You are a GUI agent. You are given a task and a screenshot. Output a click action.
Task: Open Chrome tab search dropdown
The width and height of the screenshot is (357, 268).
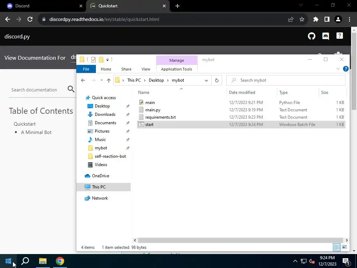pos(301,5)
